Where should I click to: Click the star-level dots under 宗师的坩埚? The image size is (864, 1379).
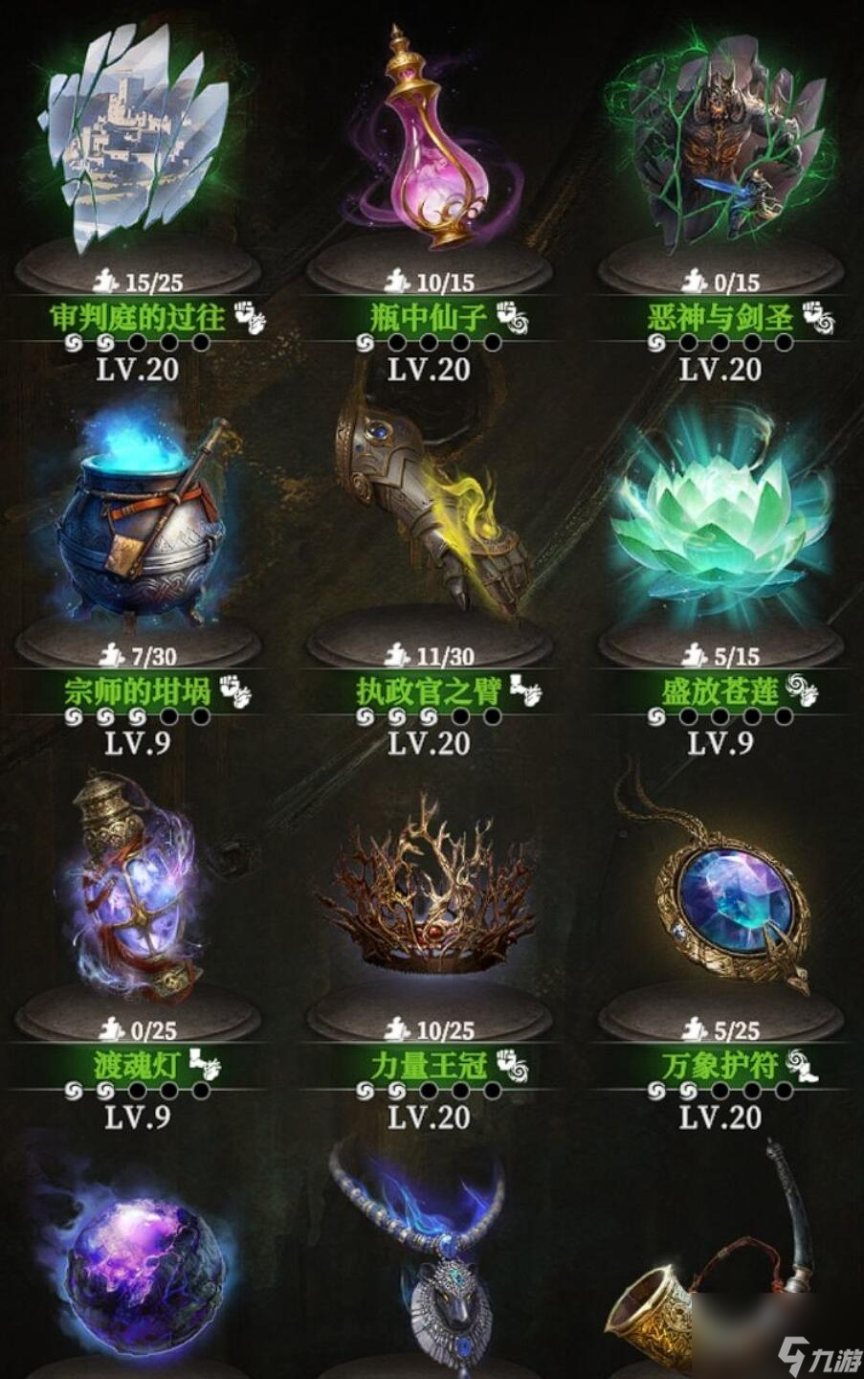click(x=137, y=716)
